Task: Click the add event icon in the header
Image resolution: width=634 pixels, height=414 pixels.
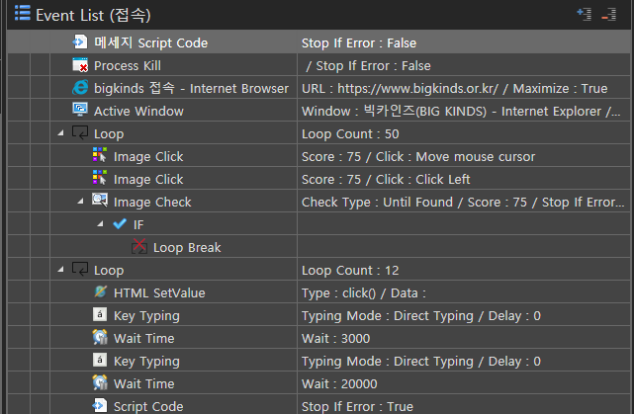Action: tap(584, 14)
